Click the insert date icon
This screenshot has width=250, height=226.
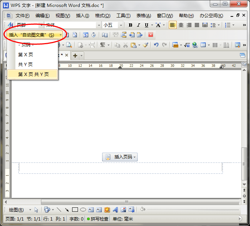coord(86,35)
